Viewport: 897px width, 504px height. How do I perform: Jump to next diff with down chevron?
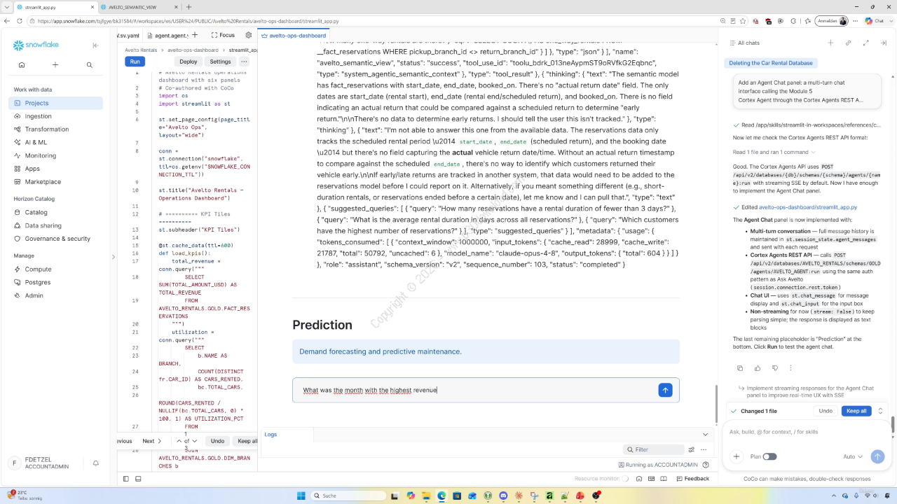click(x=194, y=441)
